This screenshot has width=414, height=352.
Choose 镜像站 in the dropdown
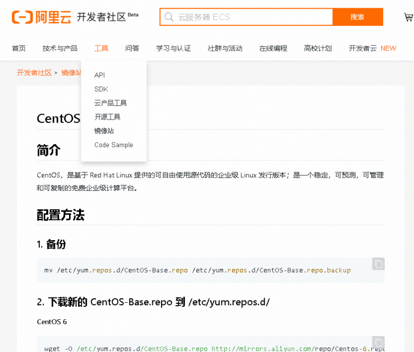[x=104, y=131]
